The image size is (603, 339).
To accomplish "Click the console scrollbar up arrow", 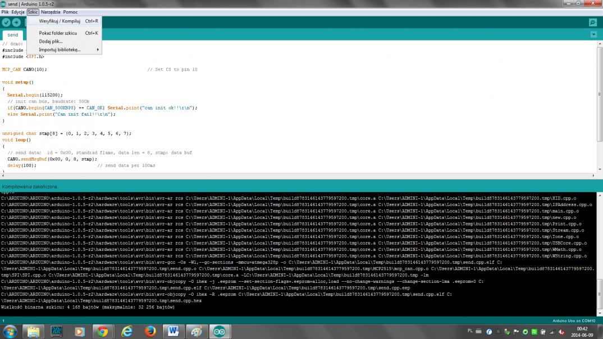I will tap(600, 196).
